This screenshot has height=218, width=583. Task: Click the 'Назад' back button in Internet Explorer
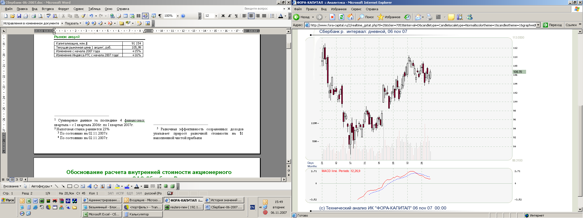(302, 17)
